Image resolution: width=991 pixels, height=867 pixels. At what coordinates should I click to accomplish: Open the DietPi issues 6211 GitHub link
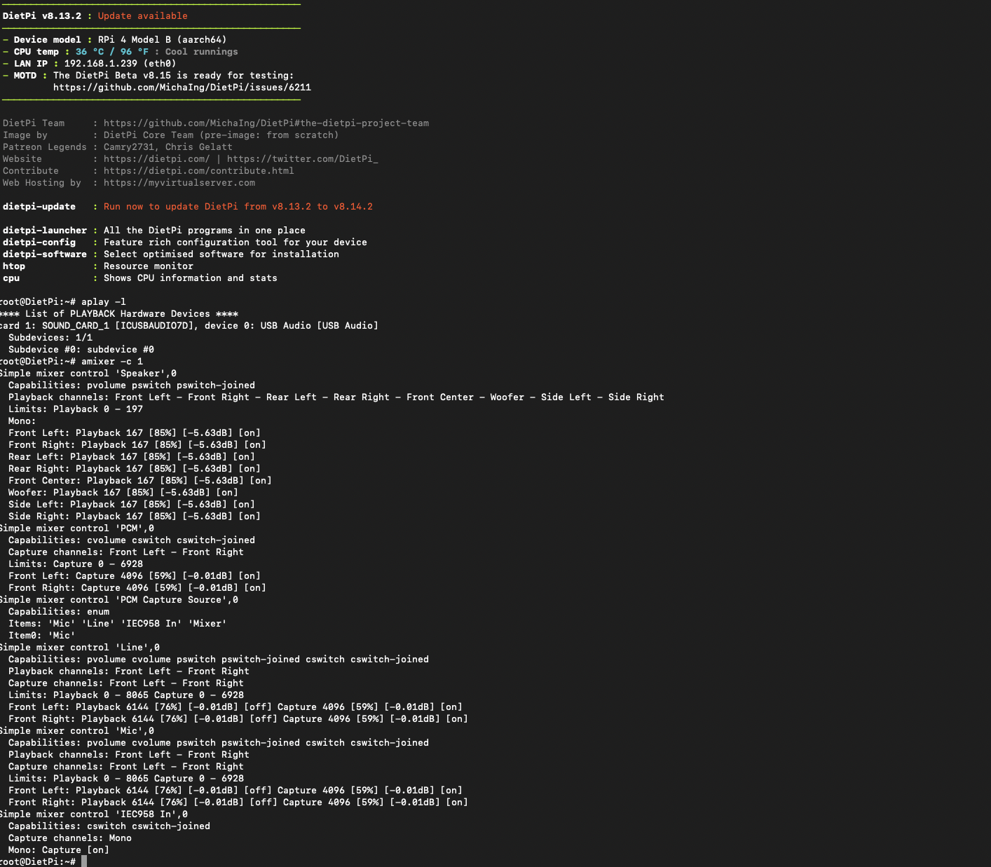[x=182, y=88]
